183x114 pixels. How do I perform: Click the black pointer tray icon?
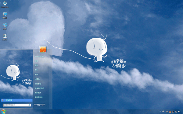click(173, 112)
